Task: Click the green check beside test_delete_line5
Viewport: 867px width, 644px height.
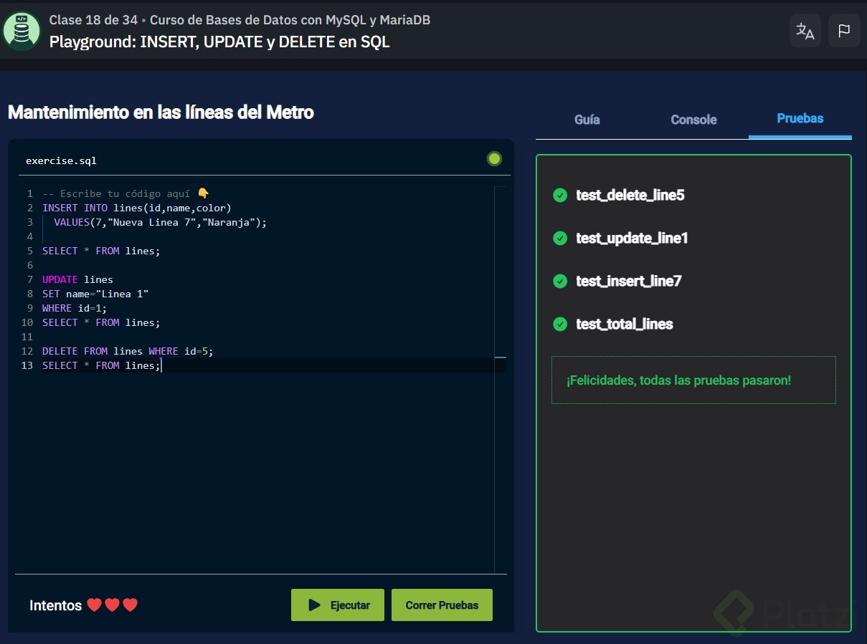Action: (x=560, y=195)
